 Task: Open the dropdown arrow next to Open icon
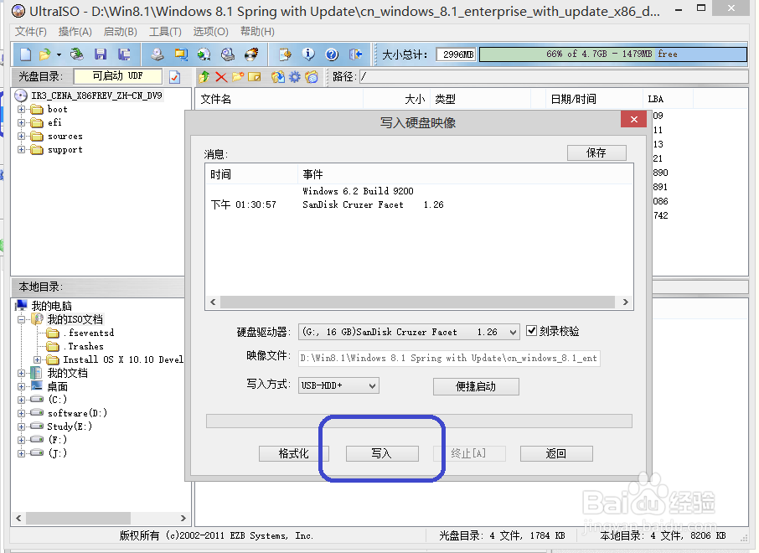tap(59, 54)
